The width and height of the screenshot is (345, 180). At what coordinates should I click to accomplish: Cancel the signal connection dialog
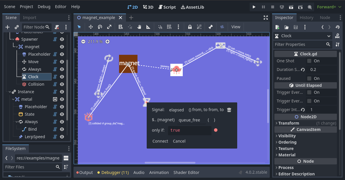[179, 141]
